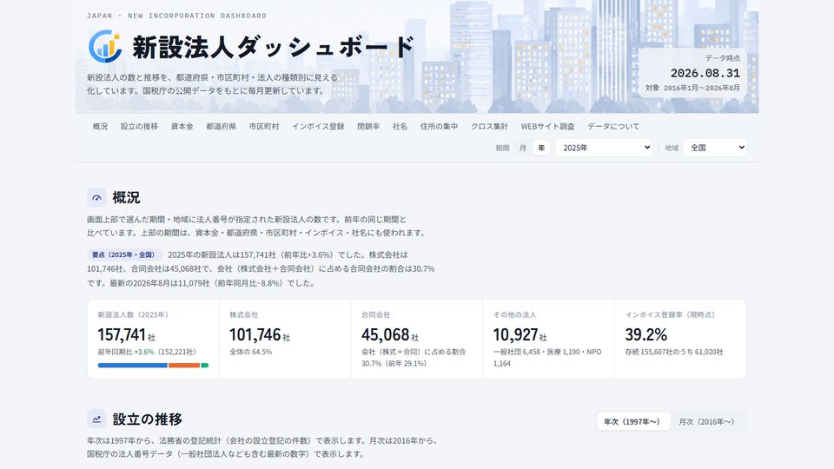Image resolution: width=834 pixels, height=469 pixels.
Task: Open the WEBサイト調査 navigation tab
Action: [548, 127]
